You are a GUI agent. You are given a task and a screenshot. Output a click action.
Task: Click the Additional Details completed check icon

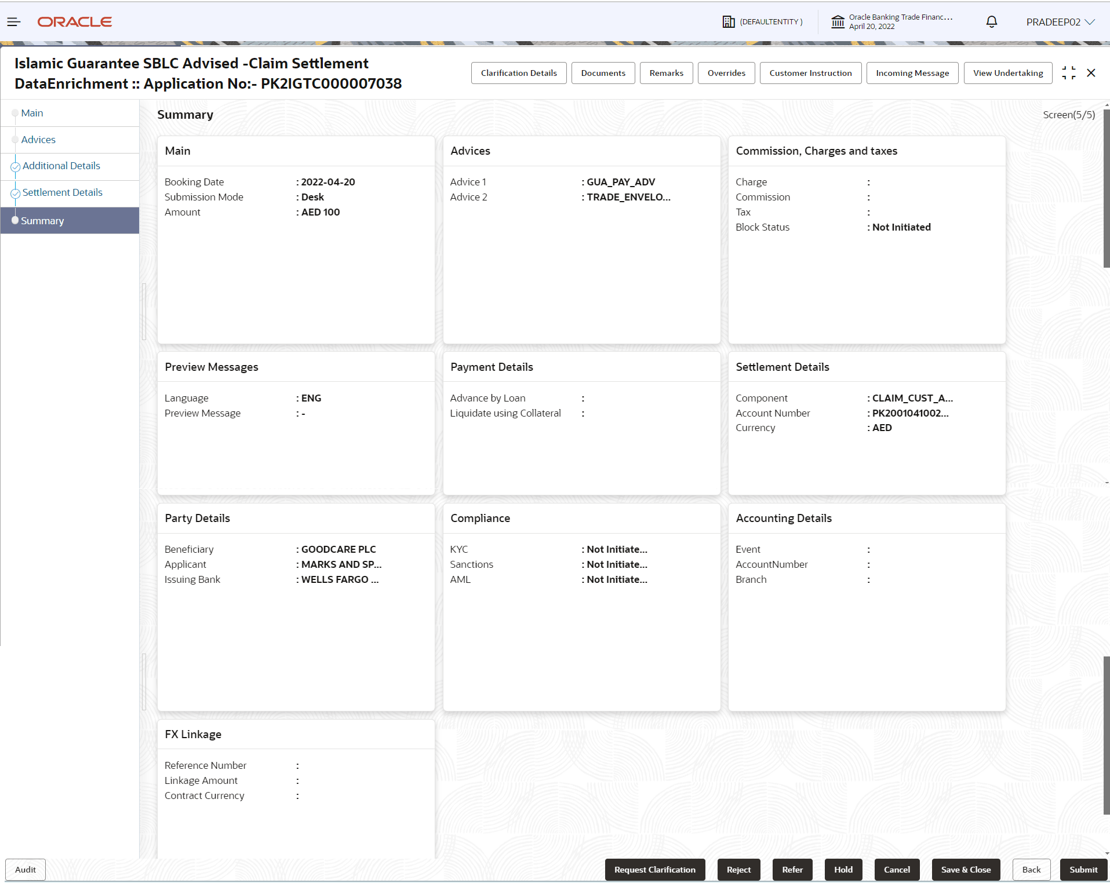[x=16, y=167]
